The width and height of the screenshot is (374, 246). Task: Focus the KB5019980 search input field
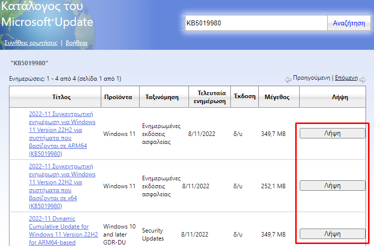256,23
